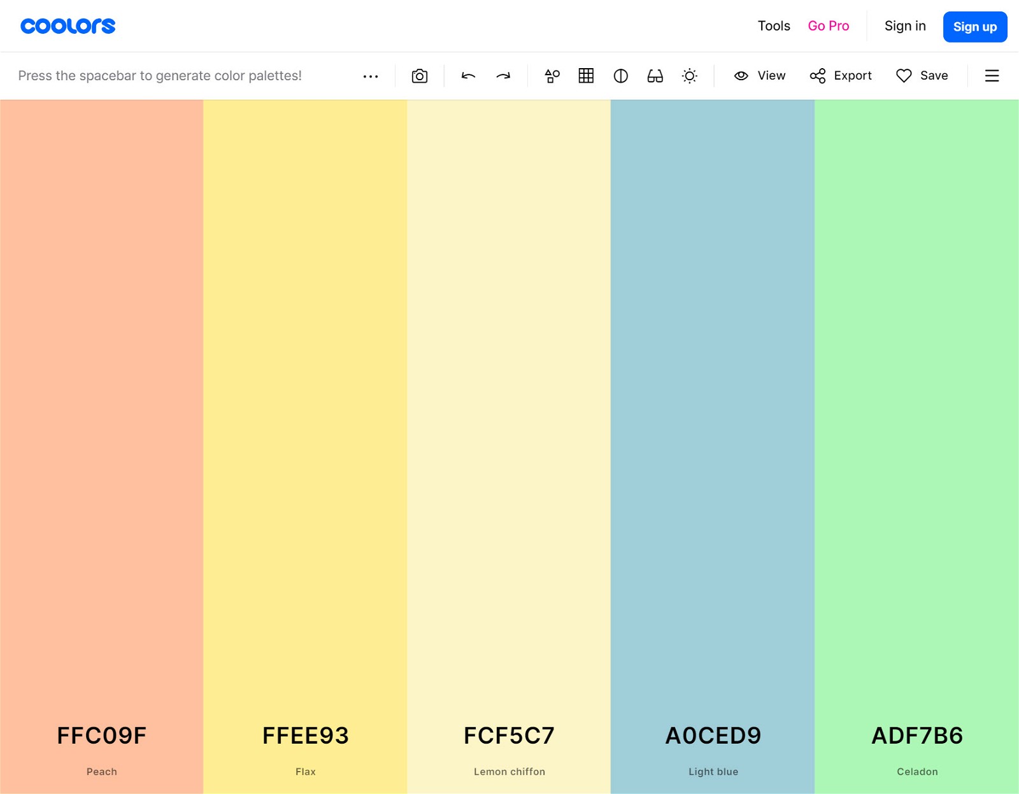The width and height of the screenshot is (1019, 794).
Task: Click the camera icon to pick from image
Action: tap(420, 76)
